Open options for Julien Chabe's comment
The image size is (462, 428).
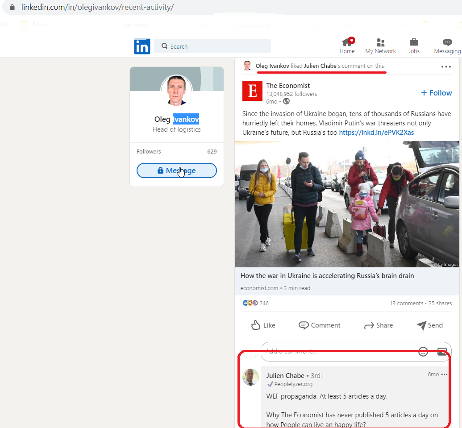click(x=445, y=374)
